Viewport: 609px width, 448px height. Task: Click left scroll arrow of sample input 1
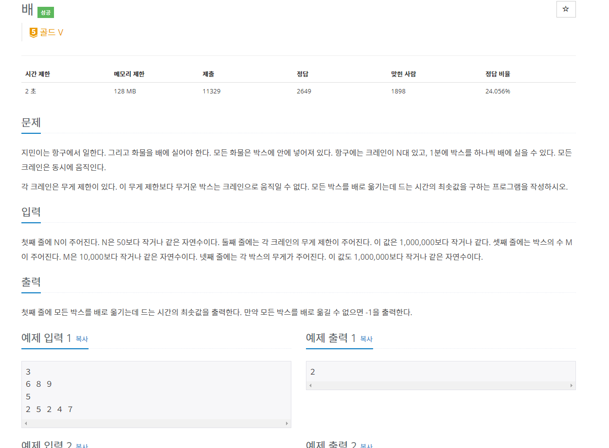click(25, 424)
